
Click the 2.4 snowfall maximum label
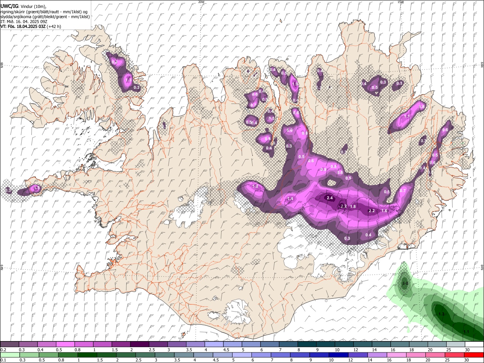click(x=330, y=198)
